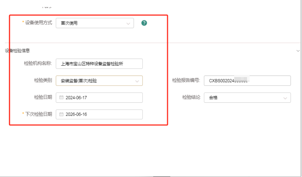Click into the 检验报告编号 input box

247,81
